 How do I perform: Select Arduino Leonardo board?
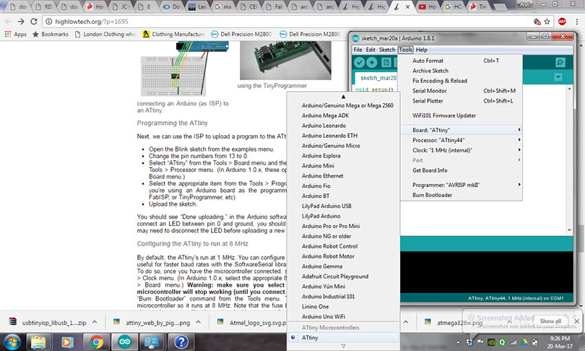pyautogui.click(x=343, y=126)
